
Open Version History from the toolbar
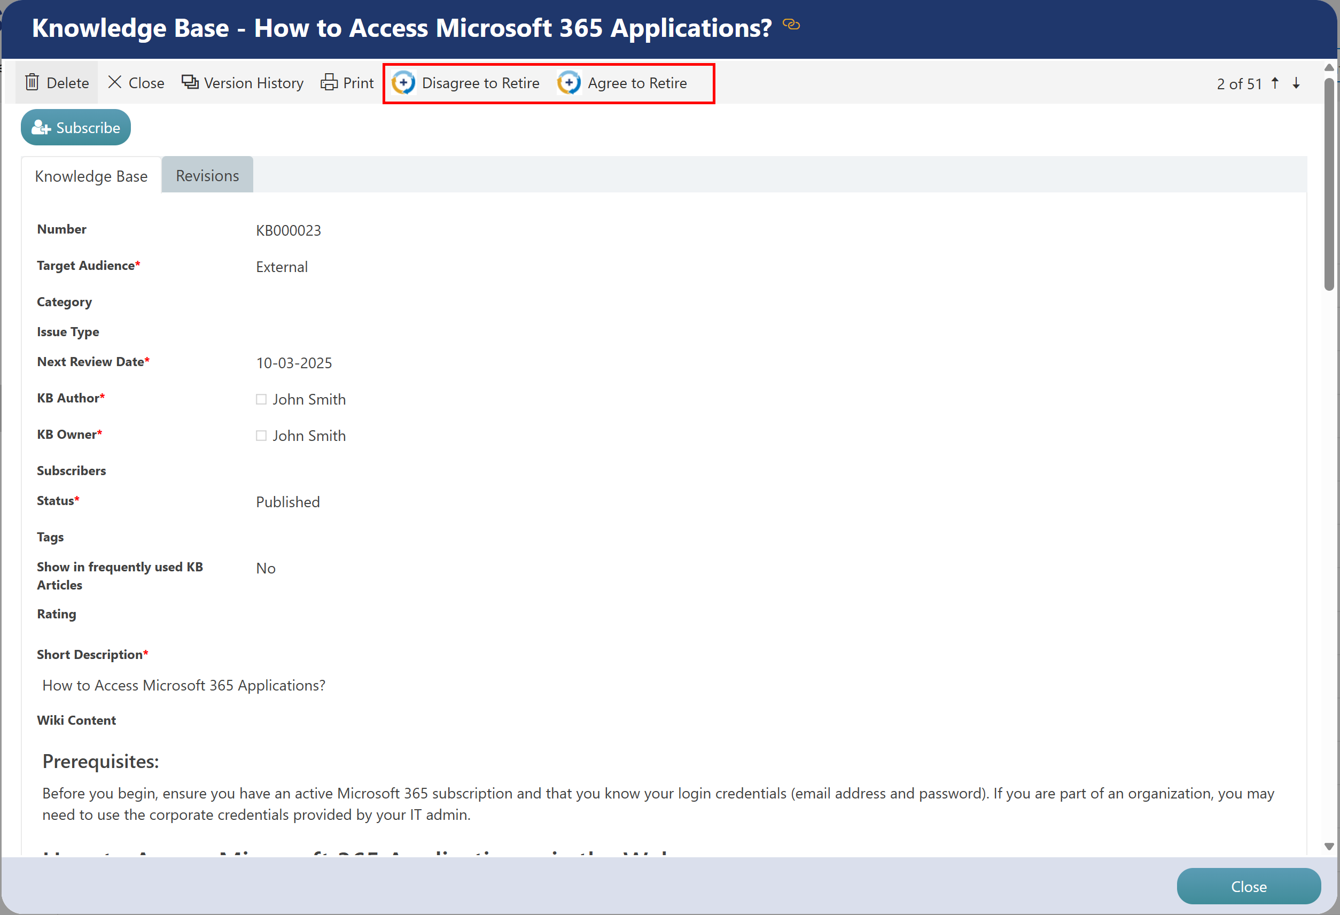coord(242,83)
